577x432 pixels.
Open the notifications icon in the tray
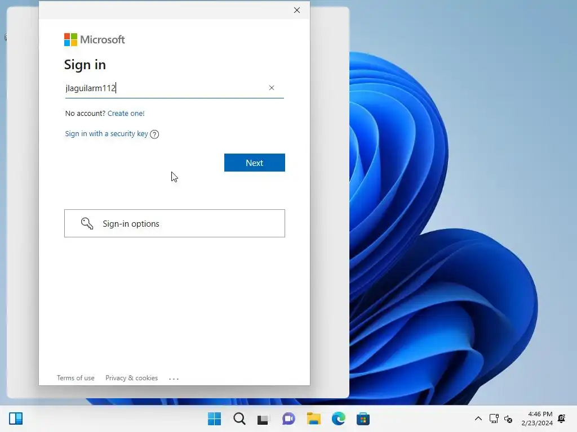562,418
